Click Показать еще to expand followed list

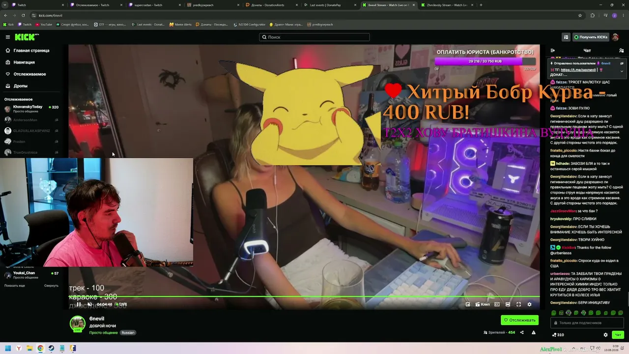click(15, 286)
